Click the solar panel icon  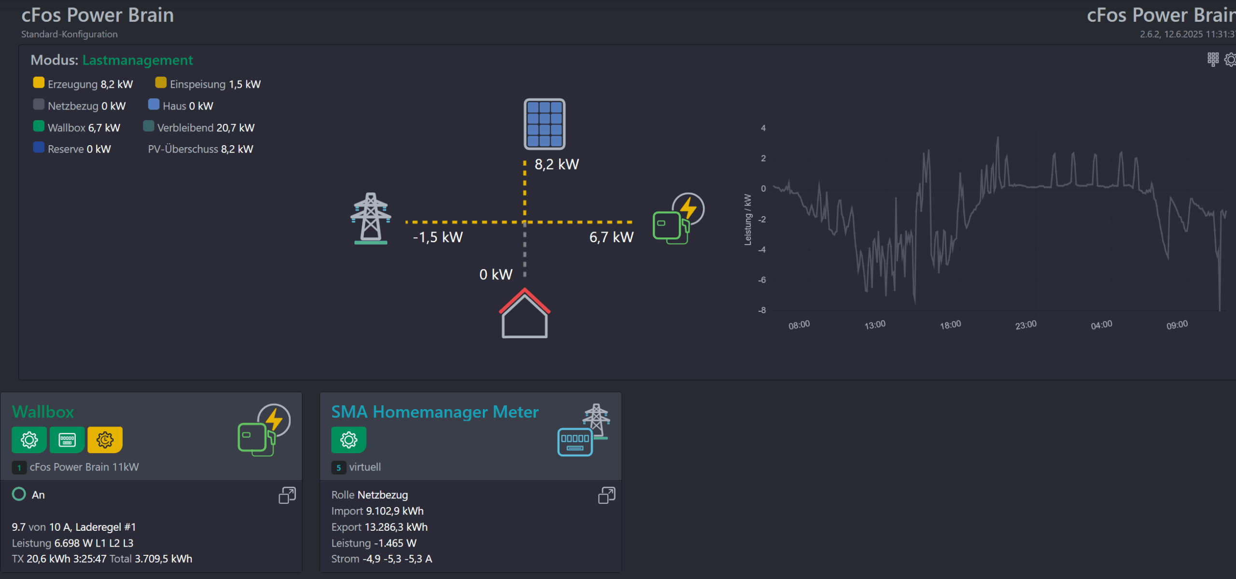click(545, 124)
